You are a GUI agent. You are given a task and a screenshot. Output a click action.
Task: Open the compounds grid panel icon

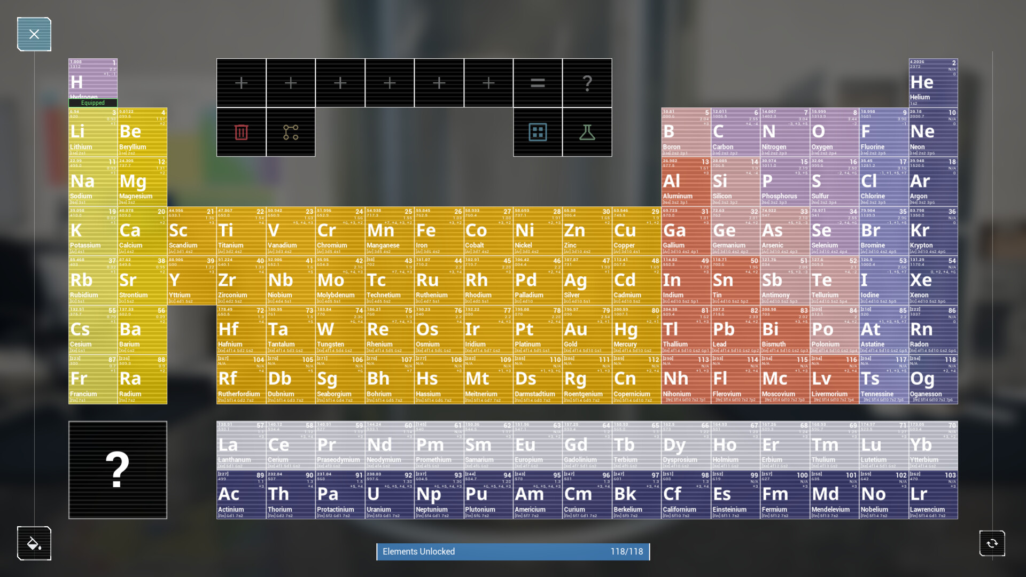click(x=537, y=132)
